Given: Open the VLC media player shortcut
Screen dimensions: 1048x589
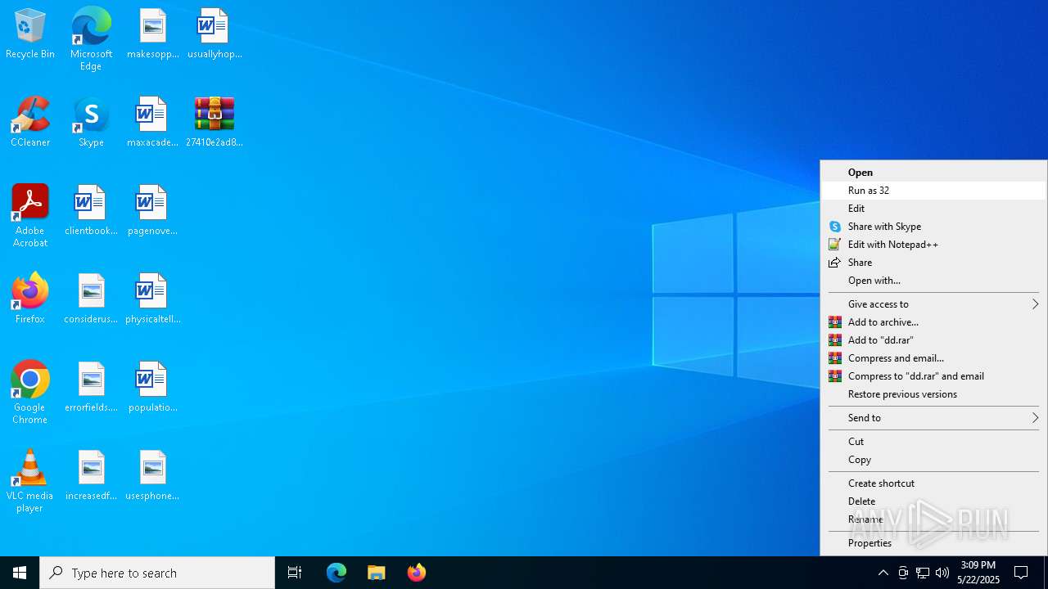Looking at the screenshot, I should [x=30, y=481].
